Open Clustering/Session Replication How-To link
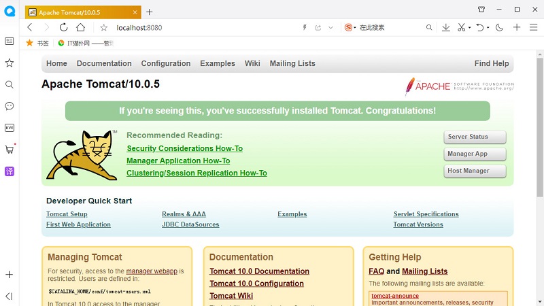The height and width of the screenshot is (306, 544). click(x=197, y=173)
